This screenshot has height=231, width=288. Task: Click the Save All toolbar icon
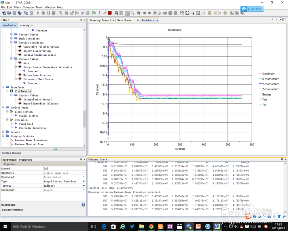[19, 13]
